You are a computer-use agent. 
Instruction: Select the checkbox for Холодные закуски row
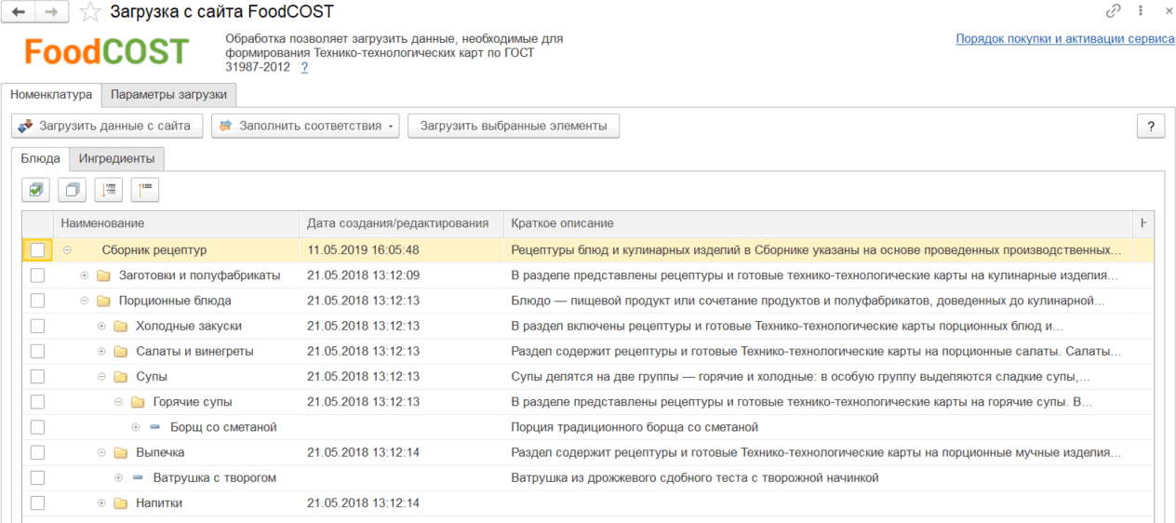tap(37, 327)
